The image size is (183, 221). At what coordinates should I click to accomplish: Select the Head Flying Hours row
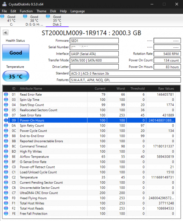(x=89, y=198)
